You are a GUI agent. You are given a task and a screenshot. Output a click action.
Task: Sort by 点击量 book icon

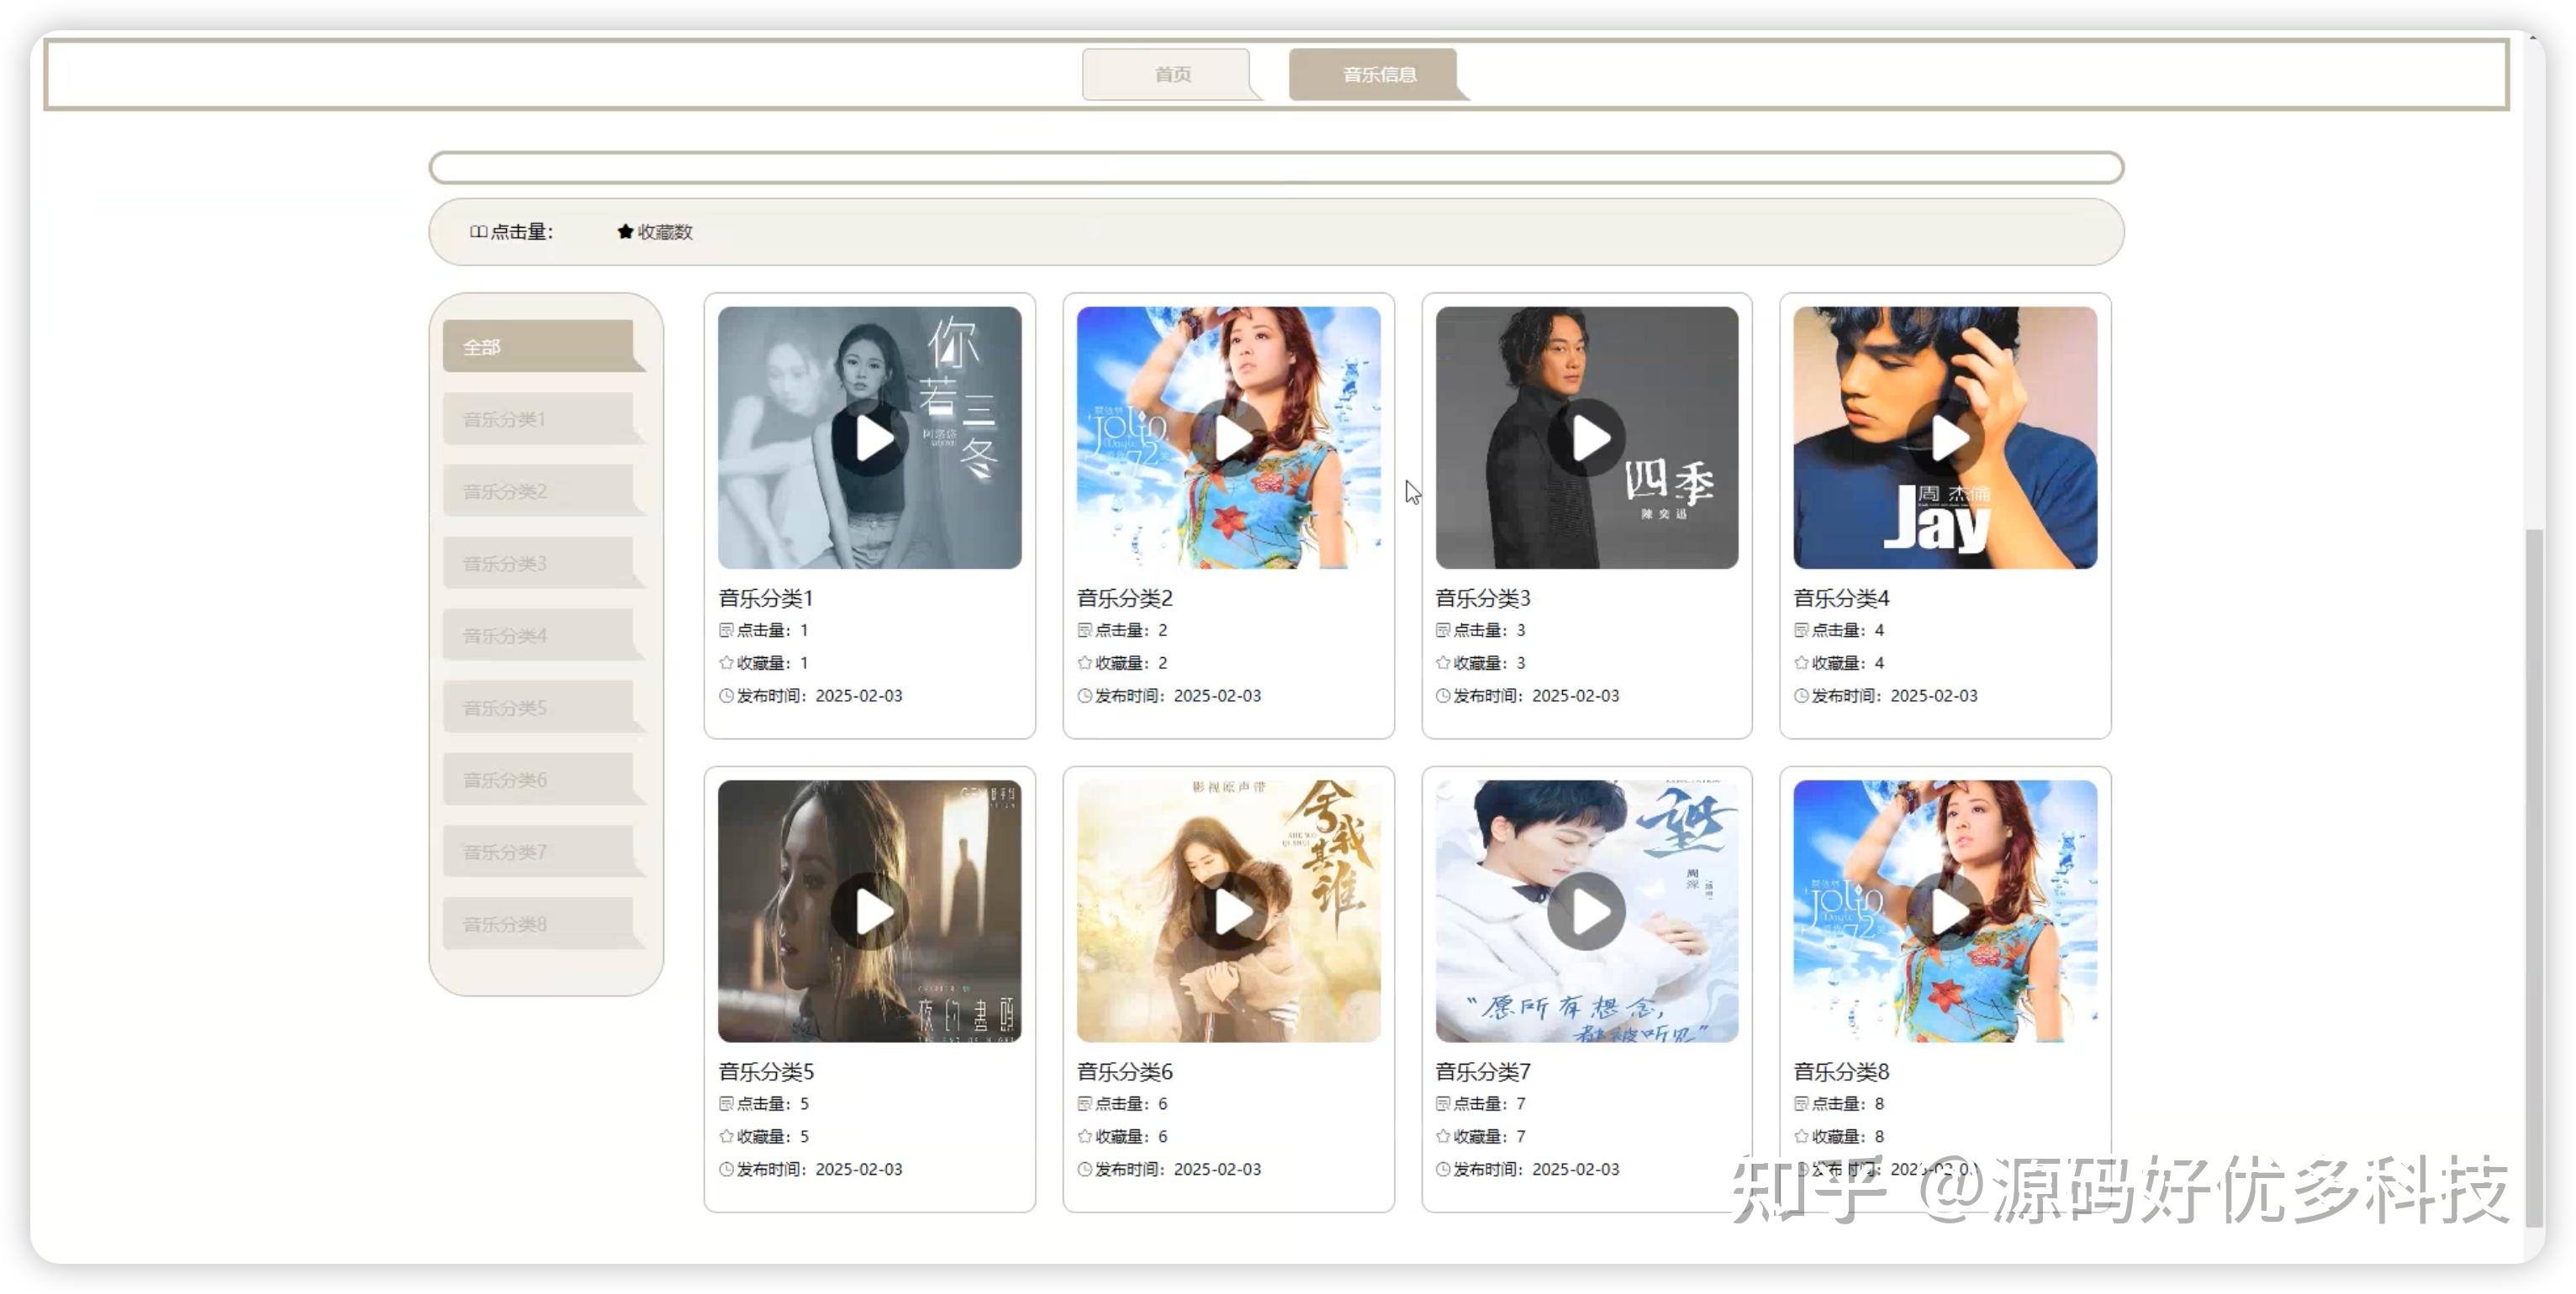[x=478, y=232]
